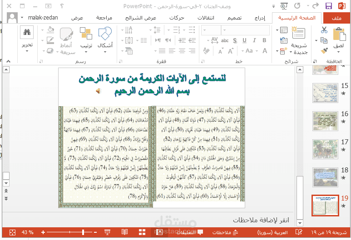Play the audio speaker icon on the slide
The height and width of the screenshot is (240, 351).
pos(98,91)
